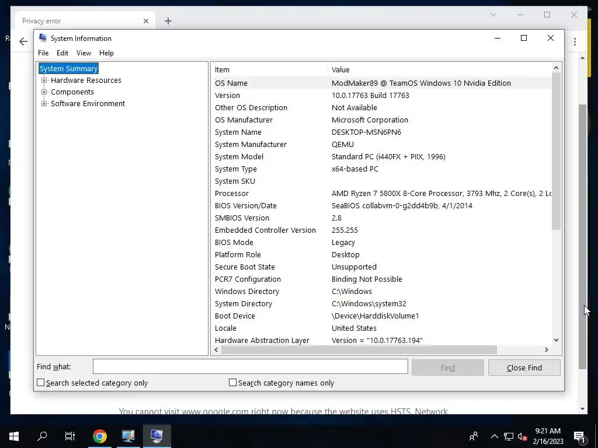Open Task View from the taskbar
The image size is (598, 448).
pyautogui.click(x=70, y=436)
